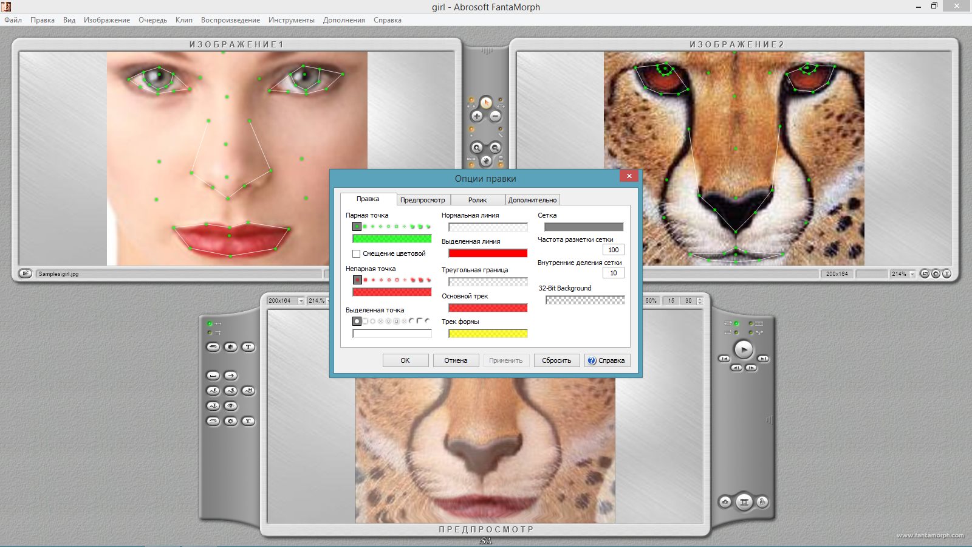Click the gear icon in Image 2 status bar

pyautogui.click(x=936, y=274)
